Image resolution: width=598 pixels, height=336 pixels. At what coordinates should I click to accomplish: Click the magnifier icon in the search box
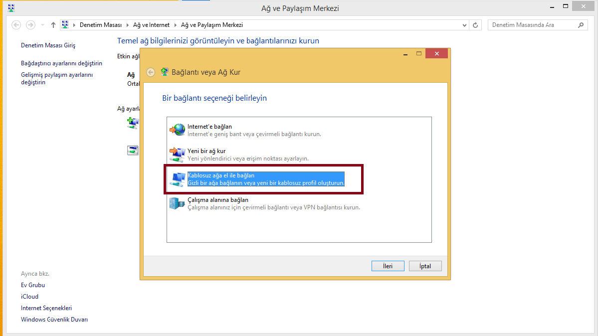(581, 25)
